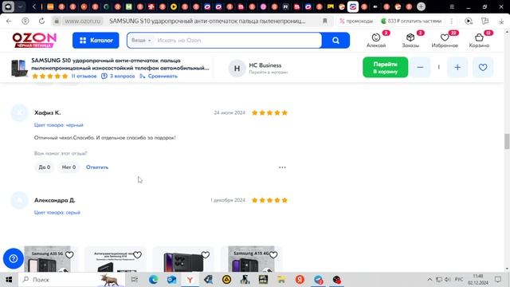Image resolution: width=510 pixels, height=287 pixels.
Task: Open the Windows notification center icon
Action: (498, 280)
